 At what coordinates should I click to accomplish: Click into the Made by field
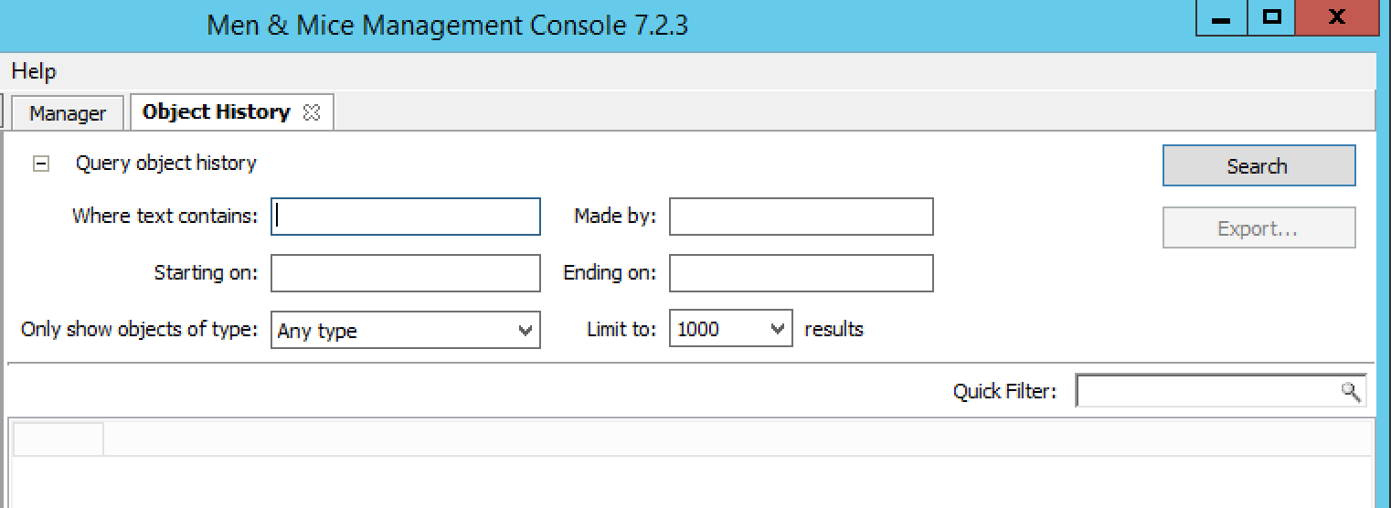click(x=801, y=217)
